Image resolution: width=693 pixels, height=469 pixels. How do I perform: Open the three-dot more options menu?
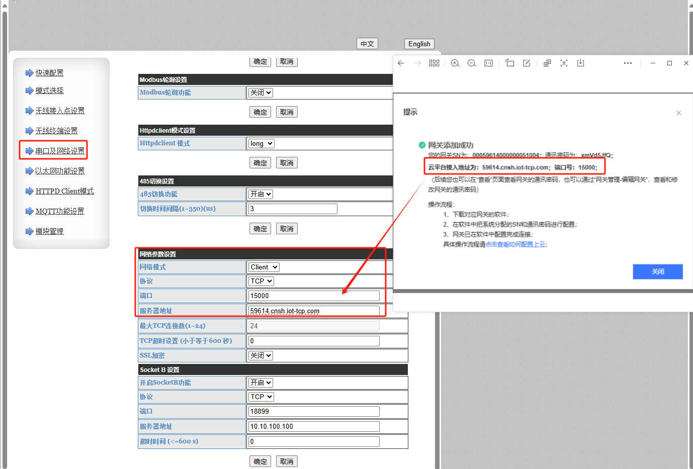[x=628, y=63]
